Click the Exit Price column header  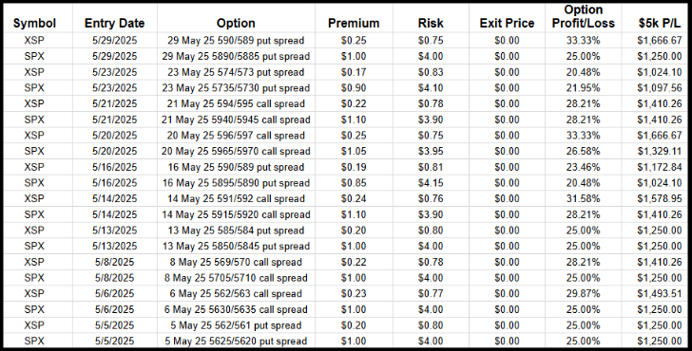point(507,24)
